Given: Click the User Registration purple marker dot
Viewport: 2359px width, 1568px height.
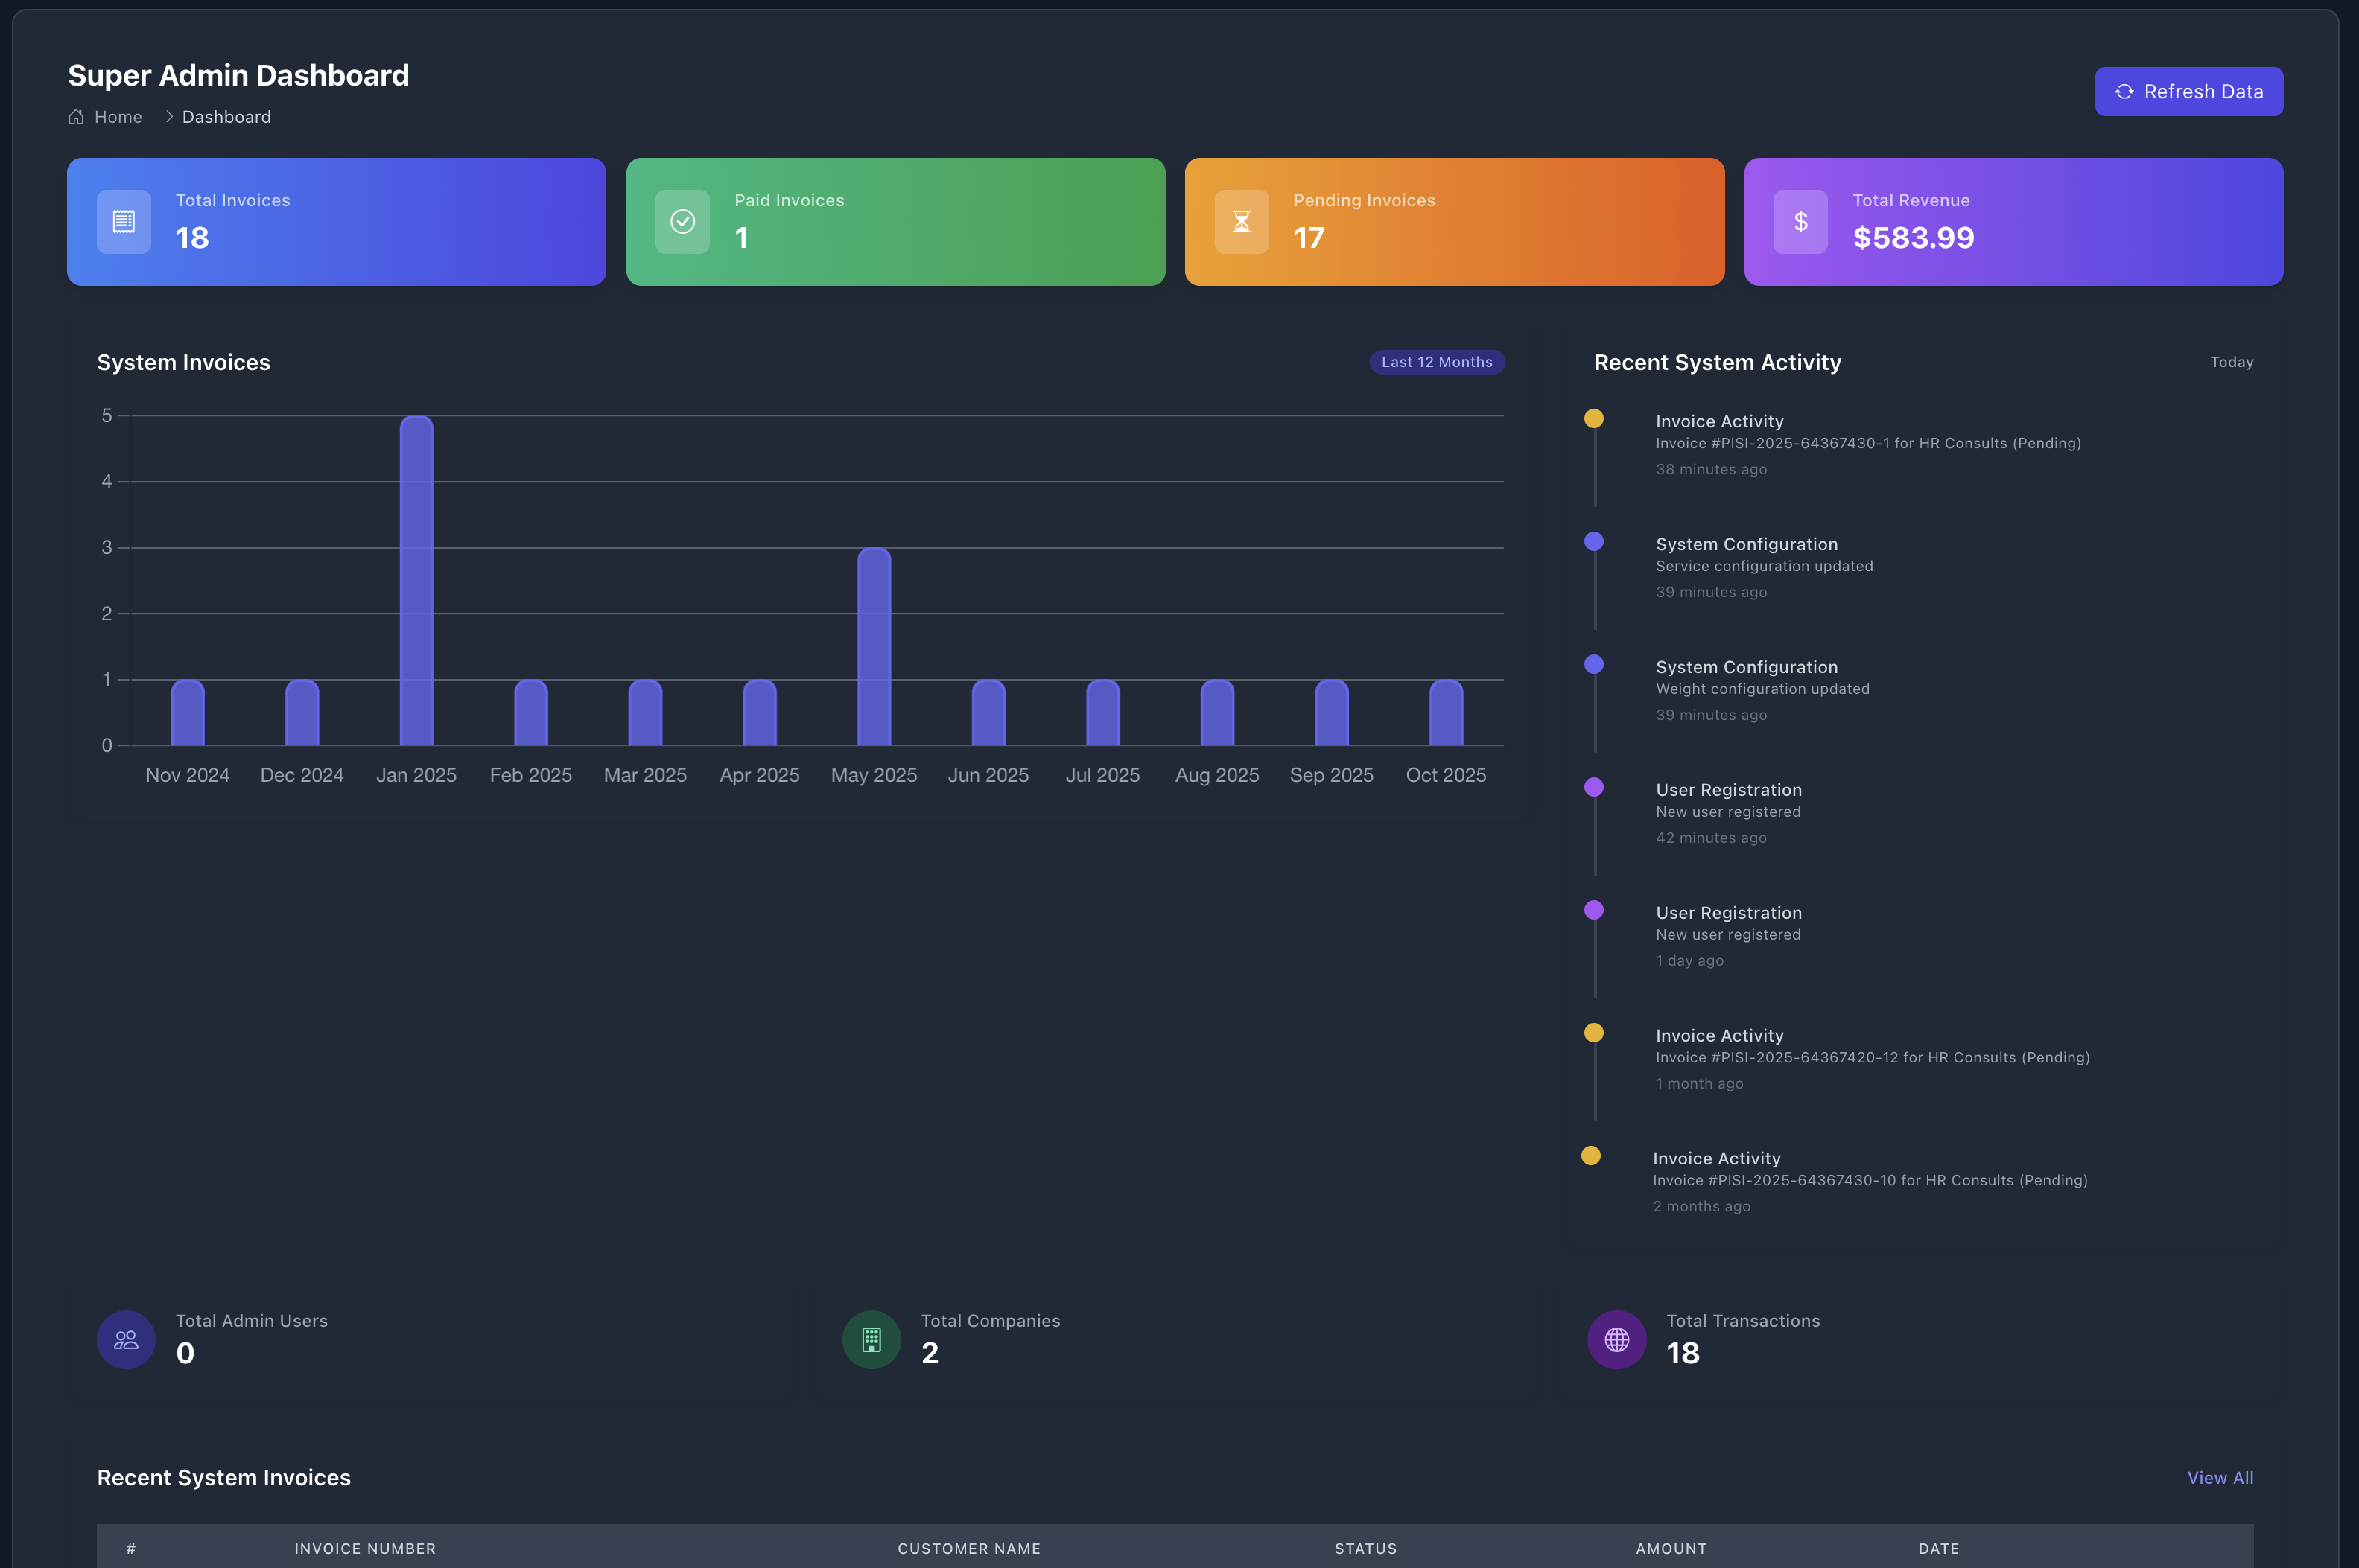Looking at the screenshot, I should (x=1594, y=787).
